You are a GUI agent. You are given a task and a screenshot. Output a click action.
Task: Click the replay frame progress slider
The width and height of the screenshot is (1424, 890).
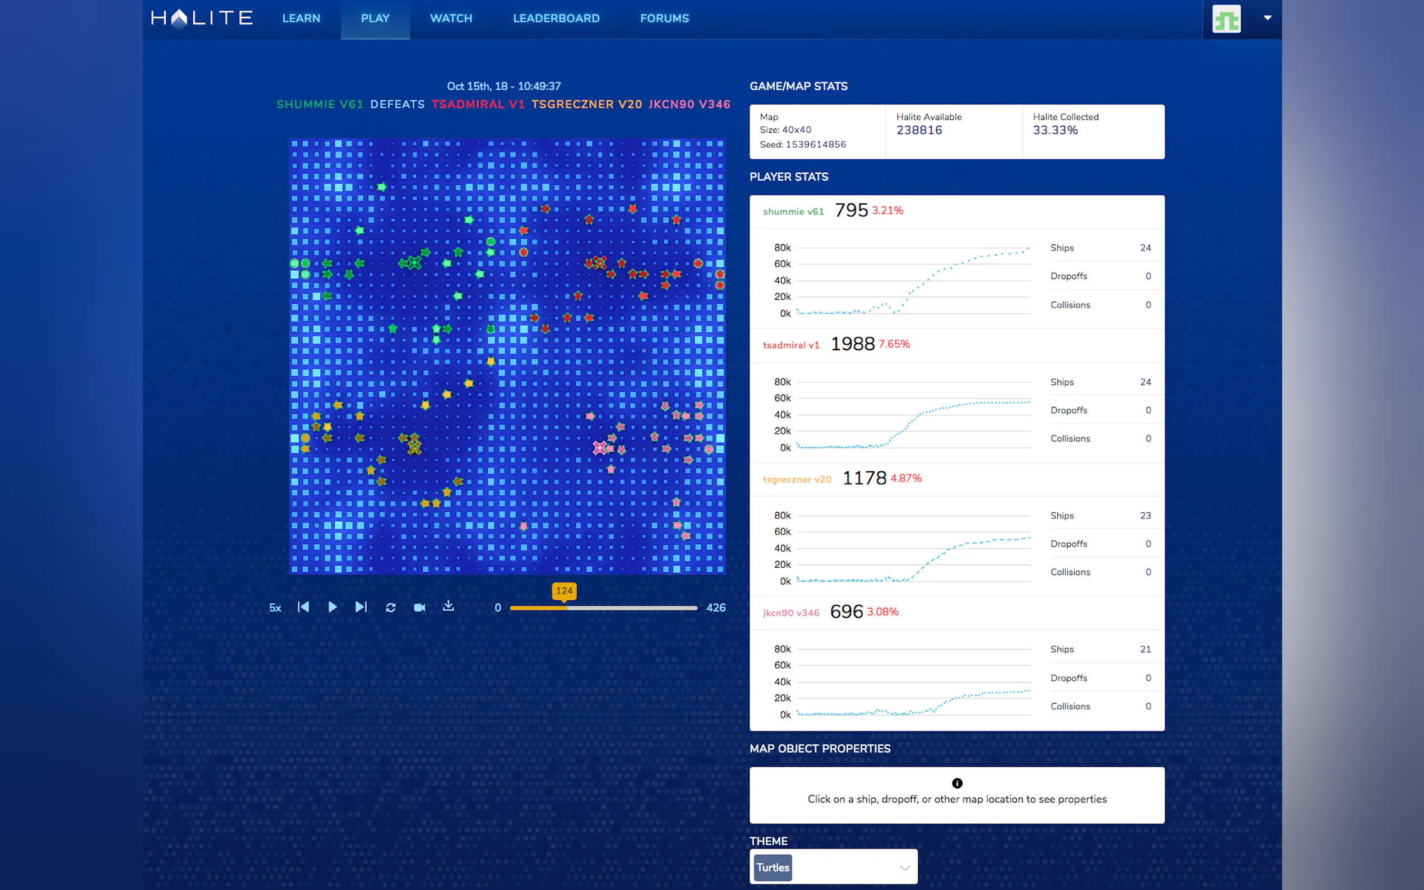tap(603, 608)
